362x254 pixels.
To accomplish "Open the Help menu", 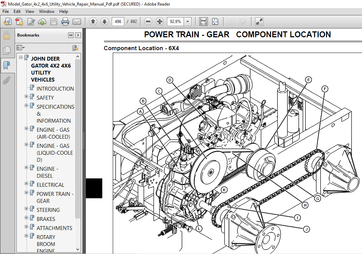I will pos(64,11).
